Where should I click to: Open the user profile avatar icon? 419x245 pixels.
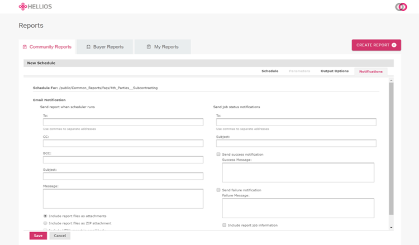coord(401,7)
